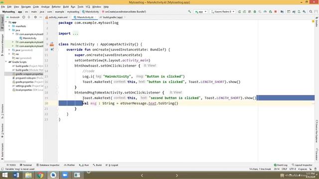The width and height of the screenshot is (319, 179).
Task: Click the CRLF line separator indicator
Action: pyautogui.click(x=284, y=169)
